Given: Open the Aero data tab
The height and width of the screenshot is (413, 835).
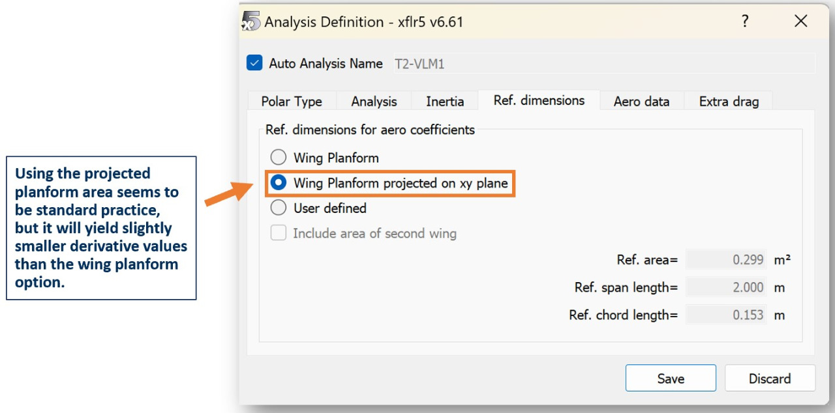Looking at the screenshot, I should 641,101.
